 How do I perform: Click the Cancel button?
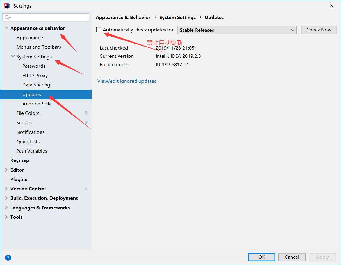coord(292,257)
